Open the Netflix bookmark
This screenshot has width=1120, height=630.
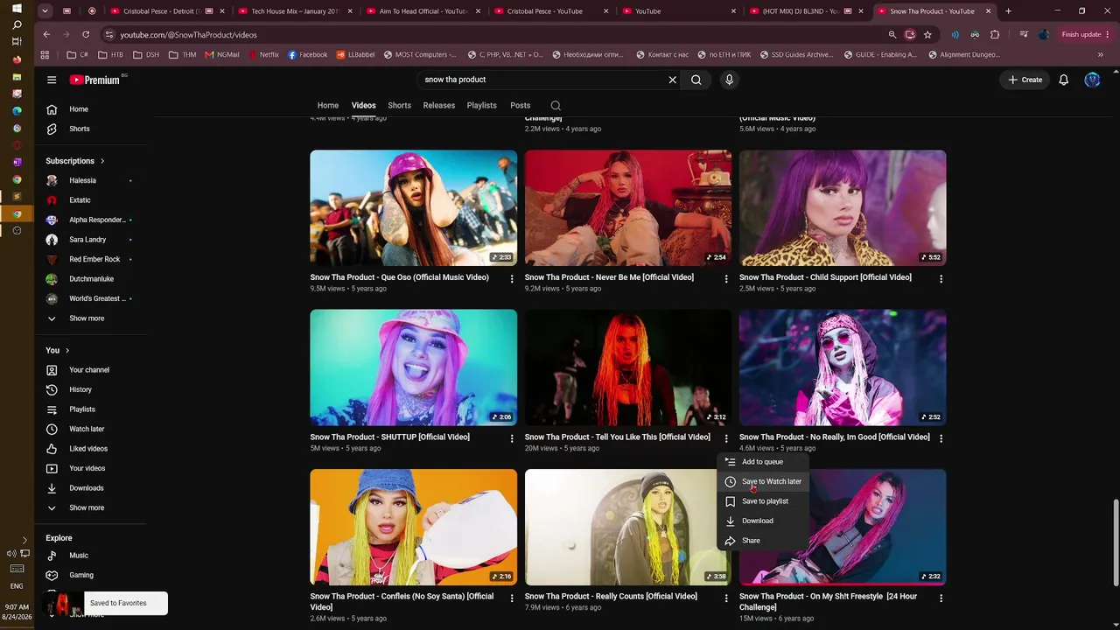[x=263, y=54]
